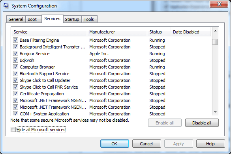Confirm with the OK button
The width and height of the screenshot is (231, 154).
(x=115, y=144)
